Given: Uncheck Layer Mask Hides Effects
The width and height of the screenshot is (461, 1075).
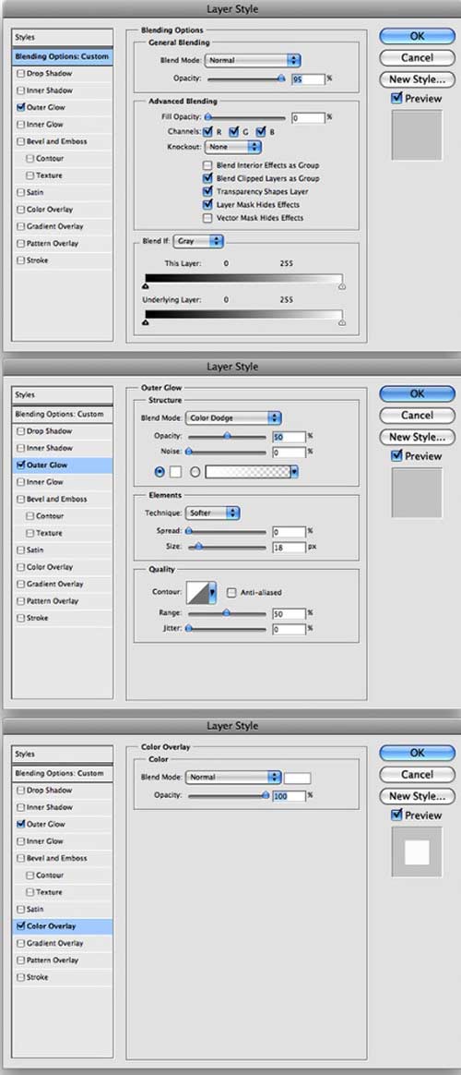Looking at the screenshot, I should click(x=207, y=204).
